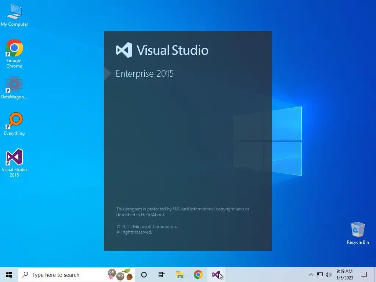Select the Google Chrome desktop shortcut
This screenshot has height=282, width=376.
(x=14, y=54)
